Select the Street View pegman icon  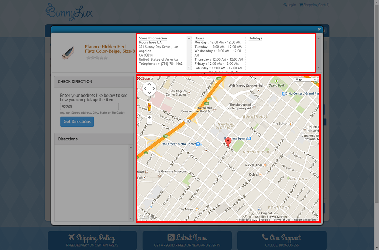pos(150,107)
